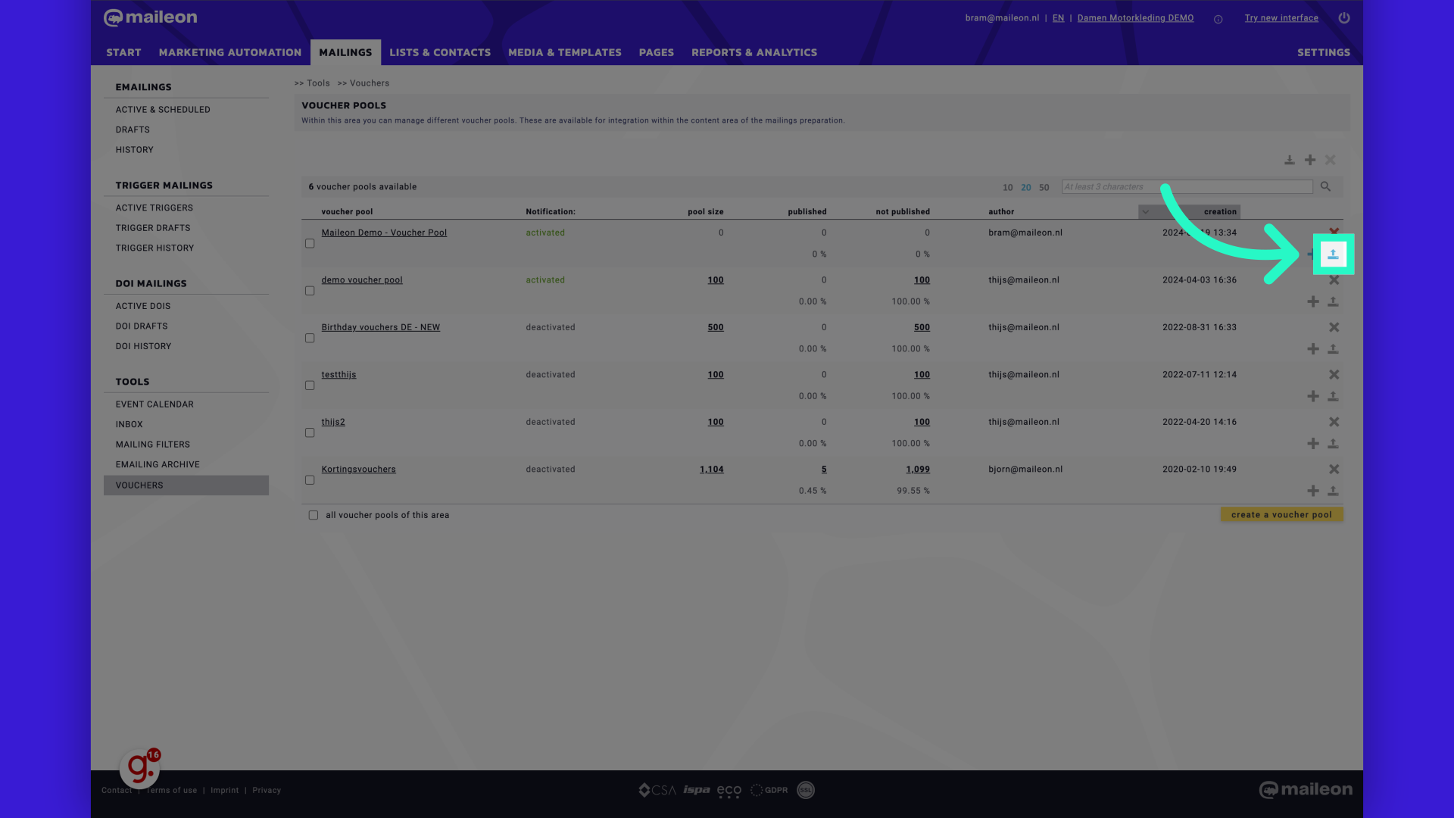Viewport: 1454px width, 818px height.
Task: Click the upload/import icon on Maileon Demo pool
Action: [x=1333, y=254]
